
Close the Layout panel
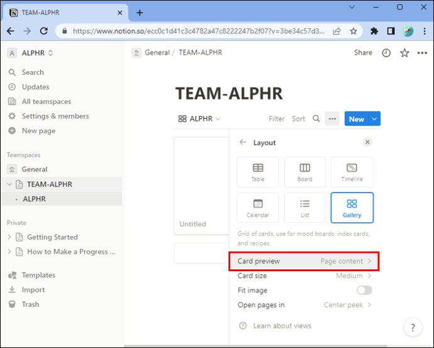pyautogui.click(x=367, y=142)
